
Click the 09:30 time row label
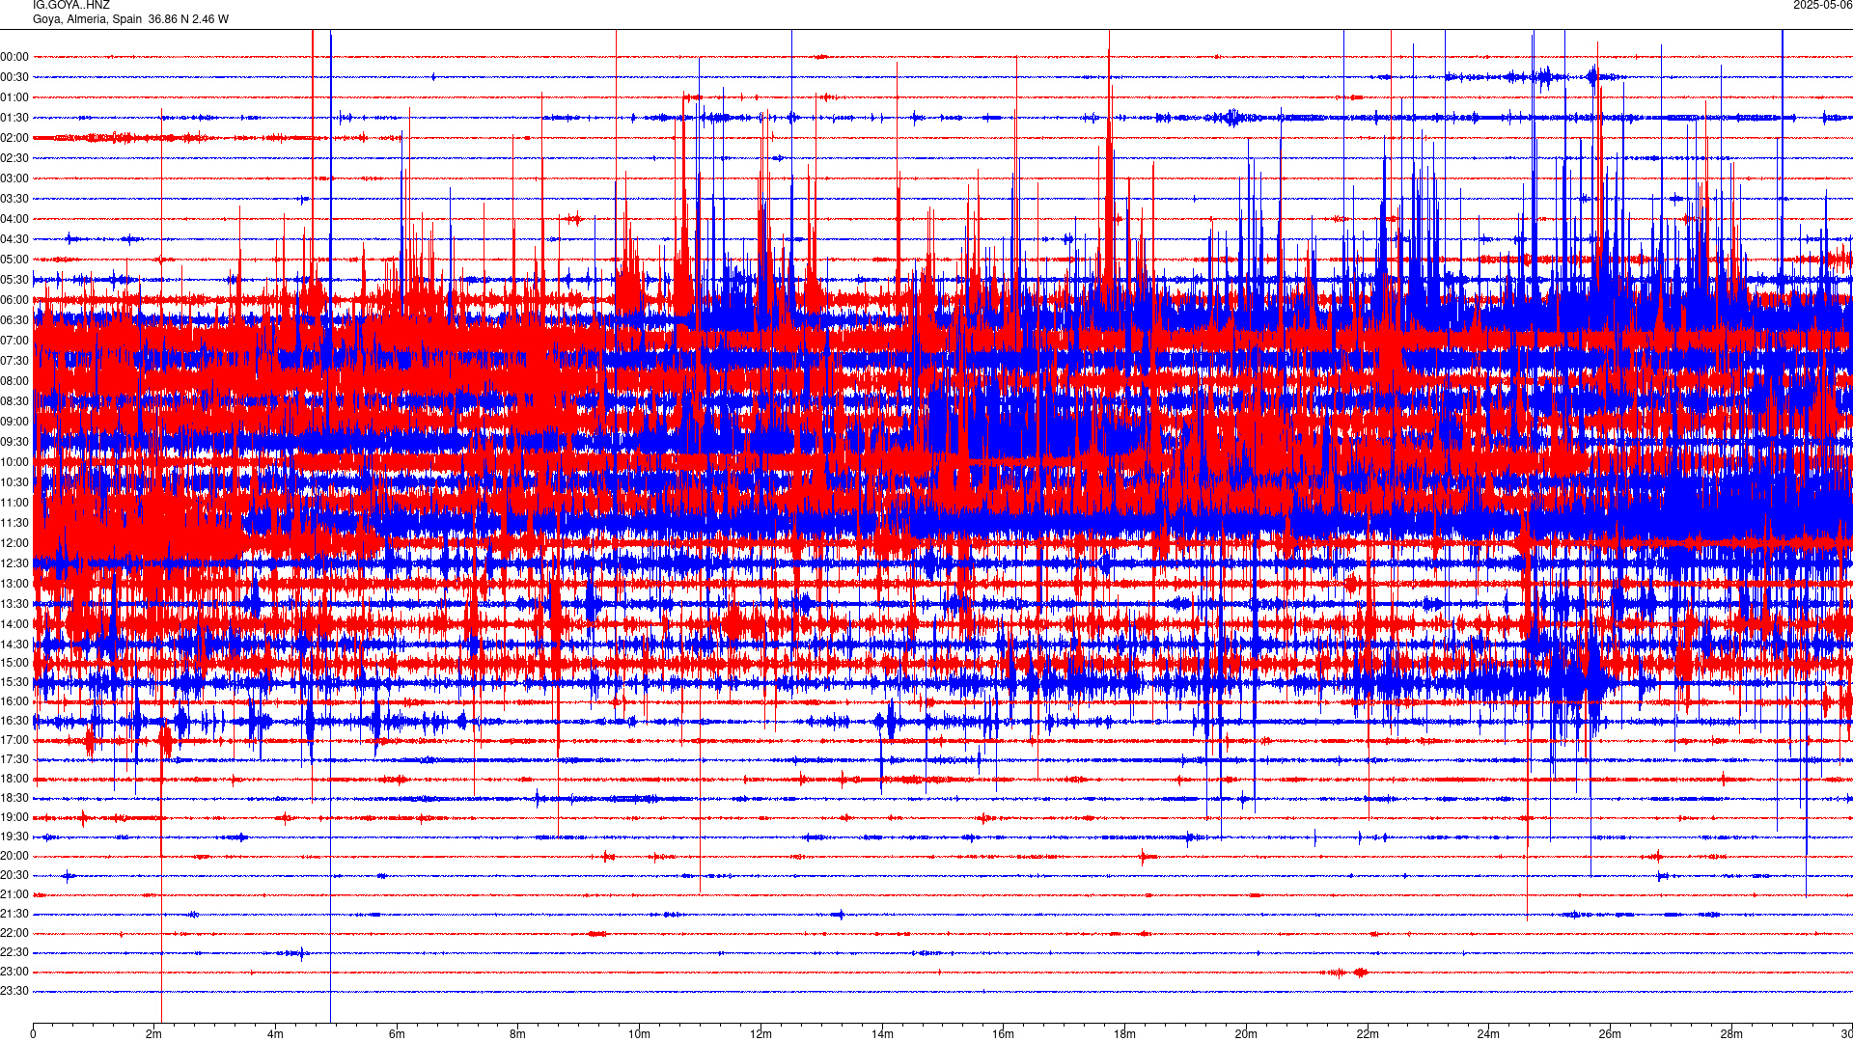tap(14, 442)
